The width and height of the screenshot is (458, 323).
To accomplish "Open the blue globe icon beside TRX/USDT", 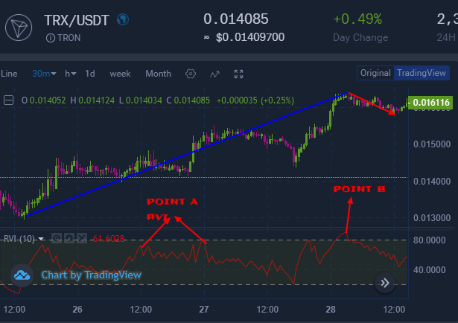I will [123, 20].
